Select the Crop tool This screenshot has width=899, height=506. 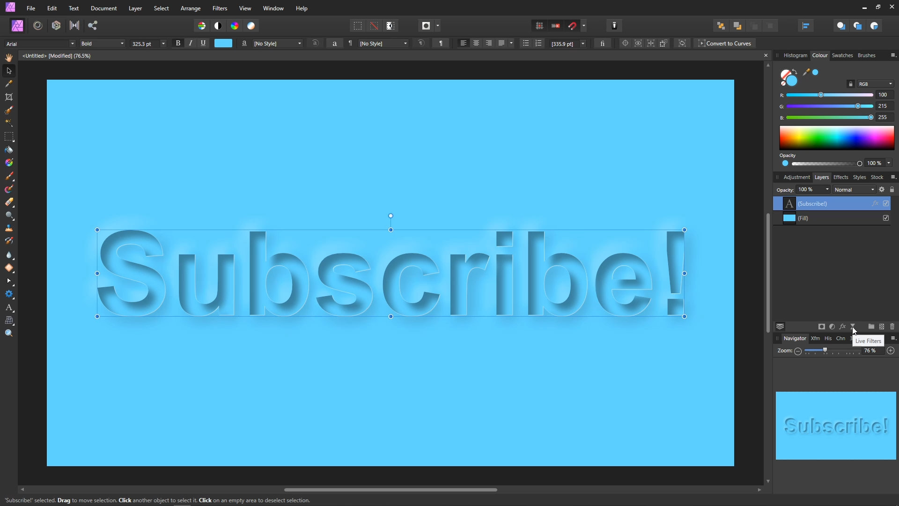pyautogui.click(x=9, y=97)
